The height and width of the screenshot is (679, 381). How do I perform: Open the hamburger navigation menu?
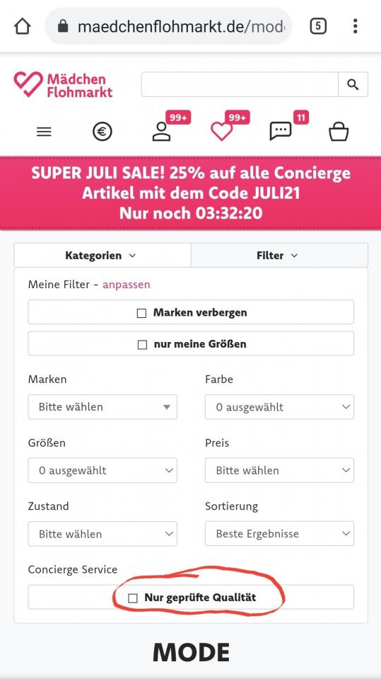(44, 132)
